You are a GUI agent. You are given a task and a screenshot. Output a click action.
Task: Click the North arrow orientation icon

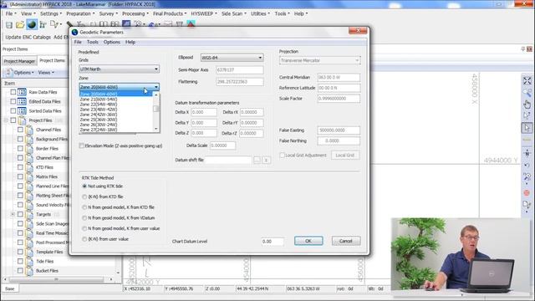coord(527,153)
